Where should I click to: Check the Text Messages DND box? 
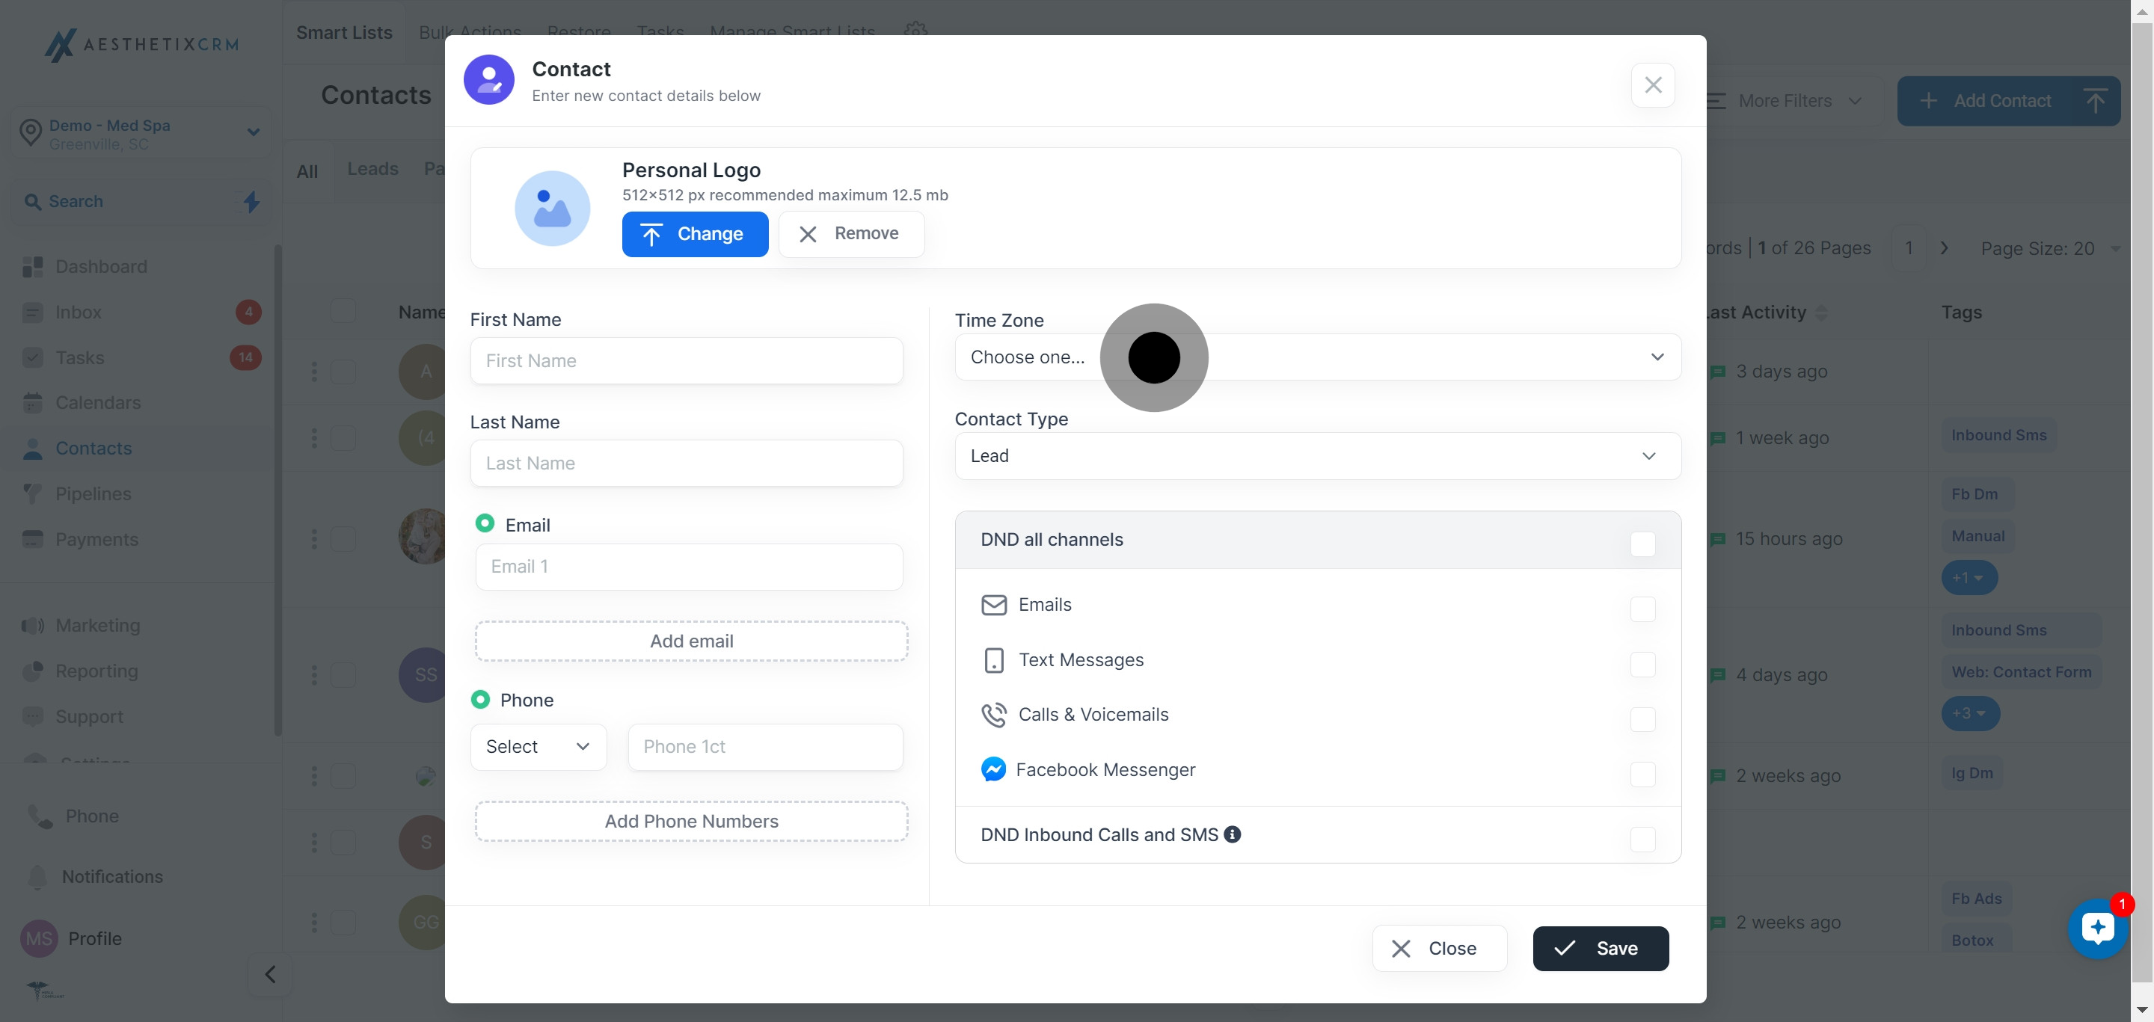(1642, 665)
